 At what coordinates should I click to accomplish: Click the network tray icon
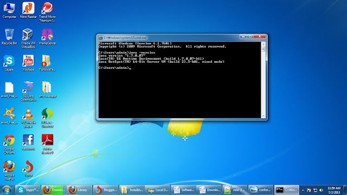[316, 190]
